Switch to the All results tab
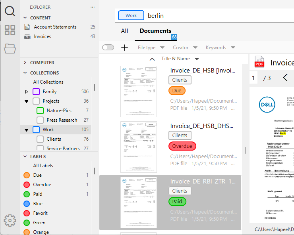This screenshot has height=235, width=294. 124,31
